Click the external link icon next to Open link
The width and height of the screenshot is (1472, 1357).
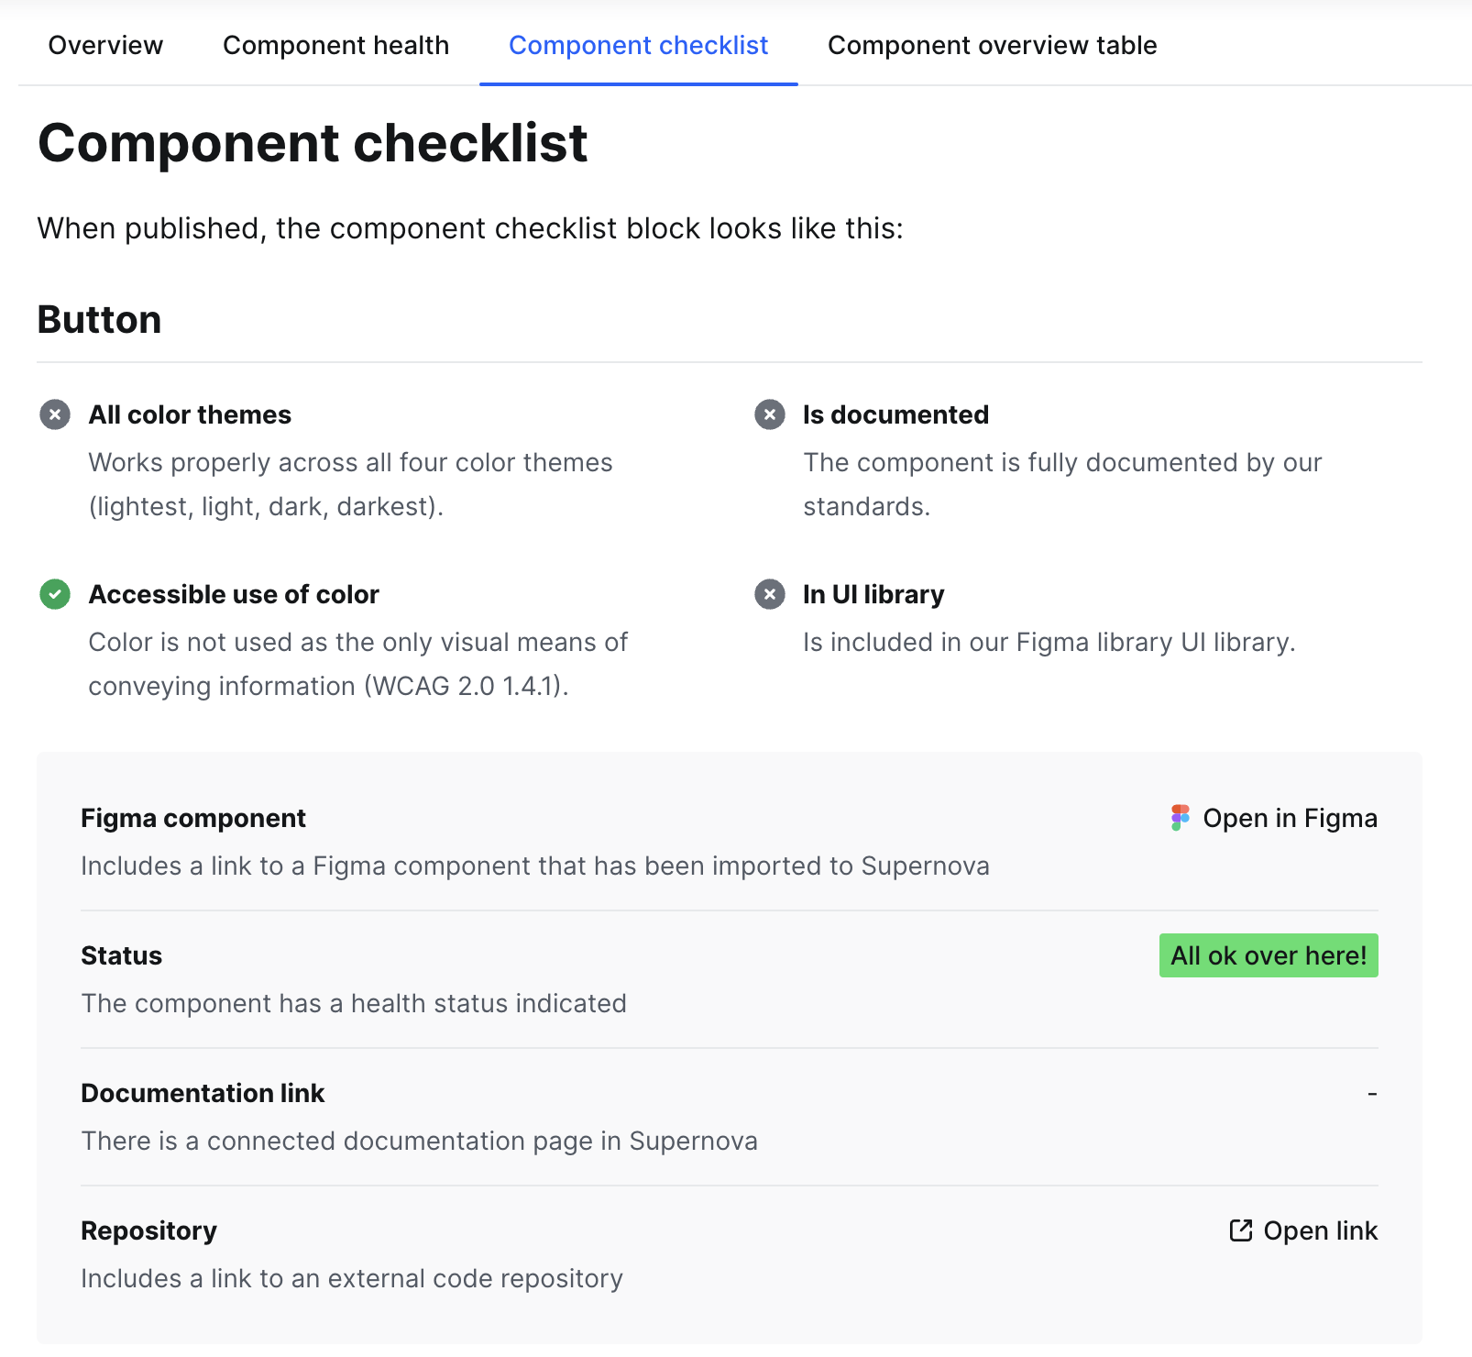(x=1239, y=1230)
